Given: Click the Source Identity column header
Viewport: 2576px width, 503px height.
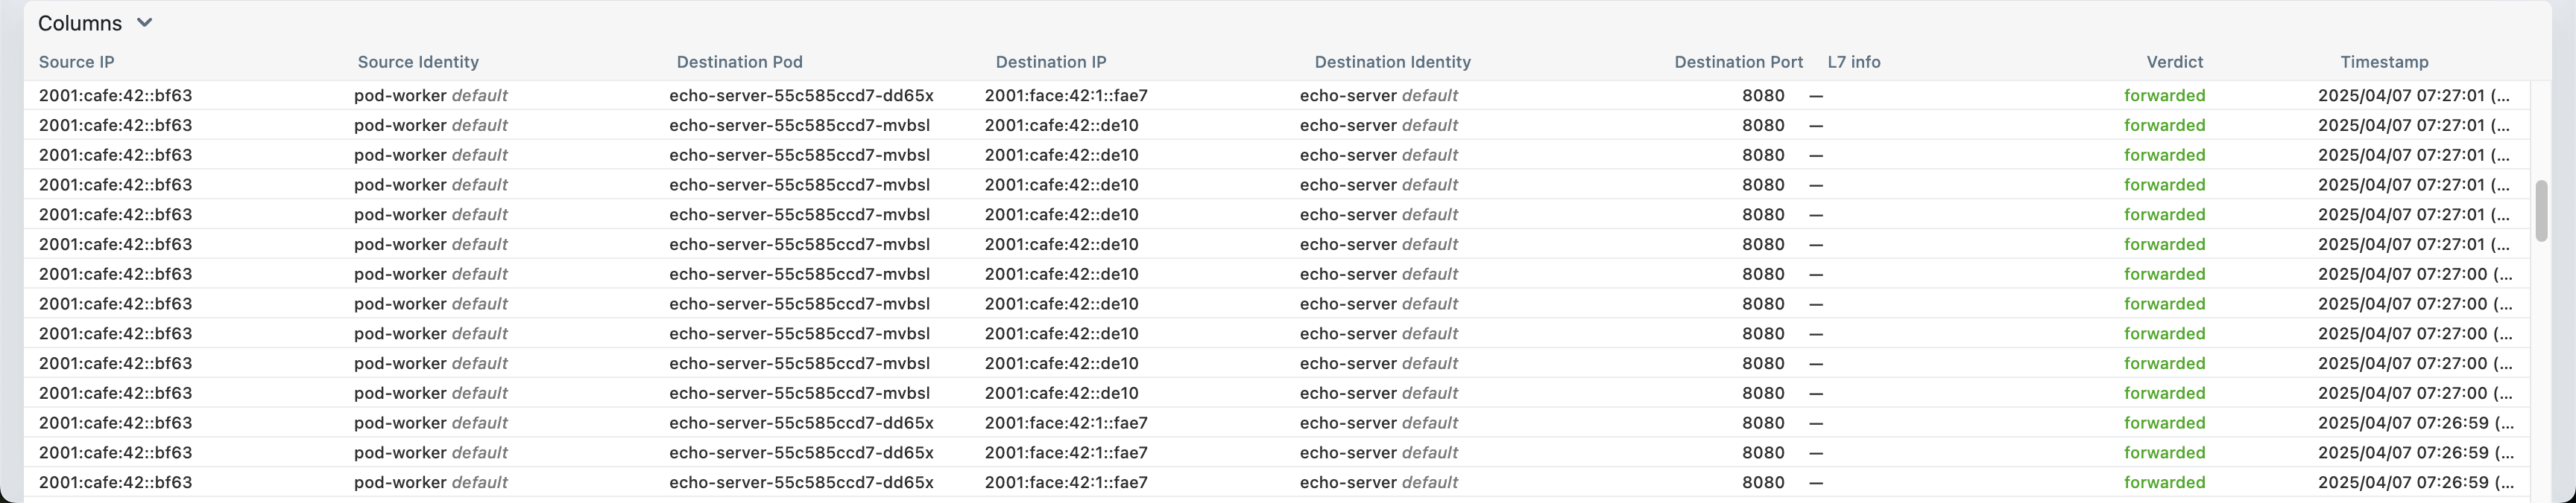Looking at the screenshot, I should (x=418, y=62).
